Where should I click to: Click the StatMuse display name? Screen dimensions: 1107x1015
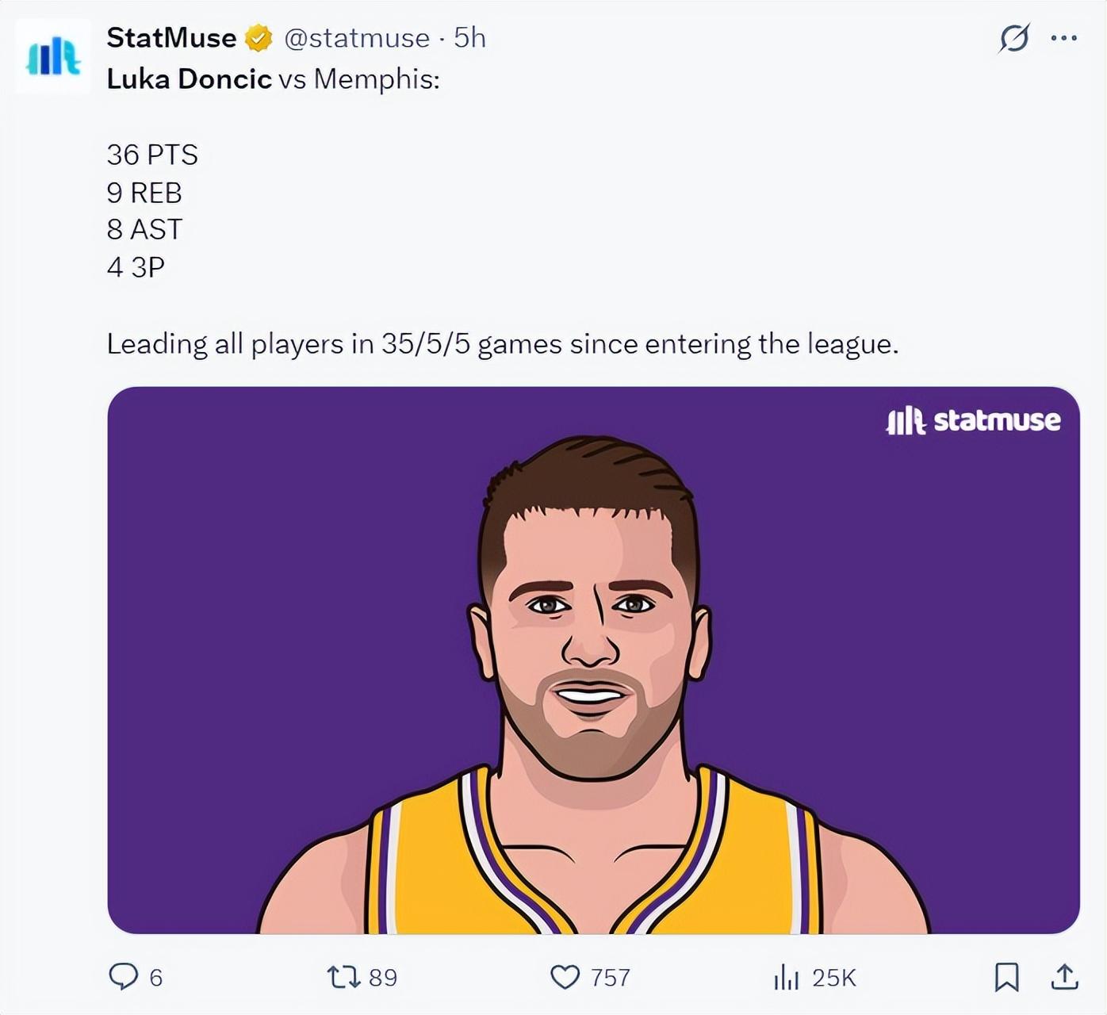click(171, 38)
